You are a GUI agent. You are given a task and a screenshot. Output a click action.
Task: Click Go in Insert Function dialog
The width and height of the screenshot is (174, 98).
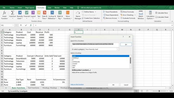126,44
